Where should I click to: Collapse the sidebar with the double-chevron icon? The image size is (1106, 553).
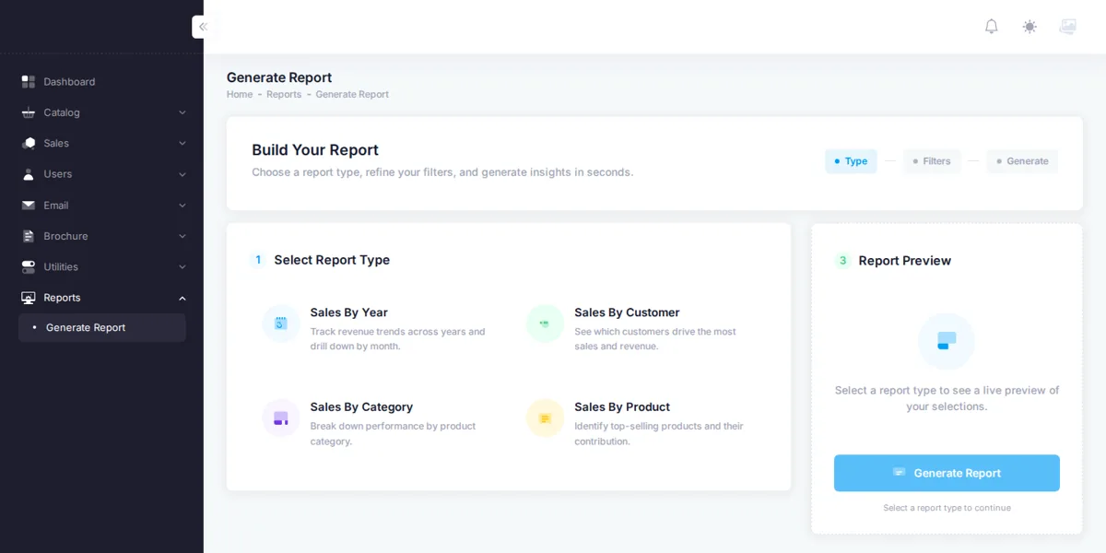coord(203,27)
